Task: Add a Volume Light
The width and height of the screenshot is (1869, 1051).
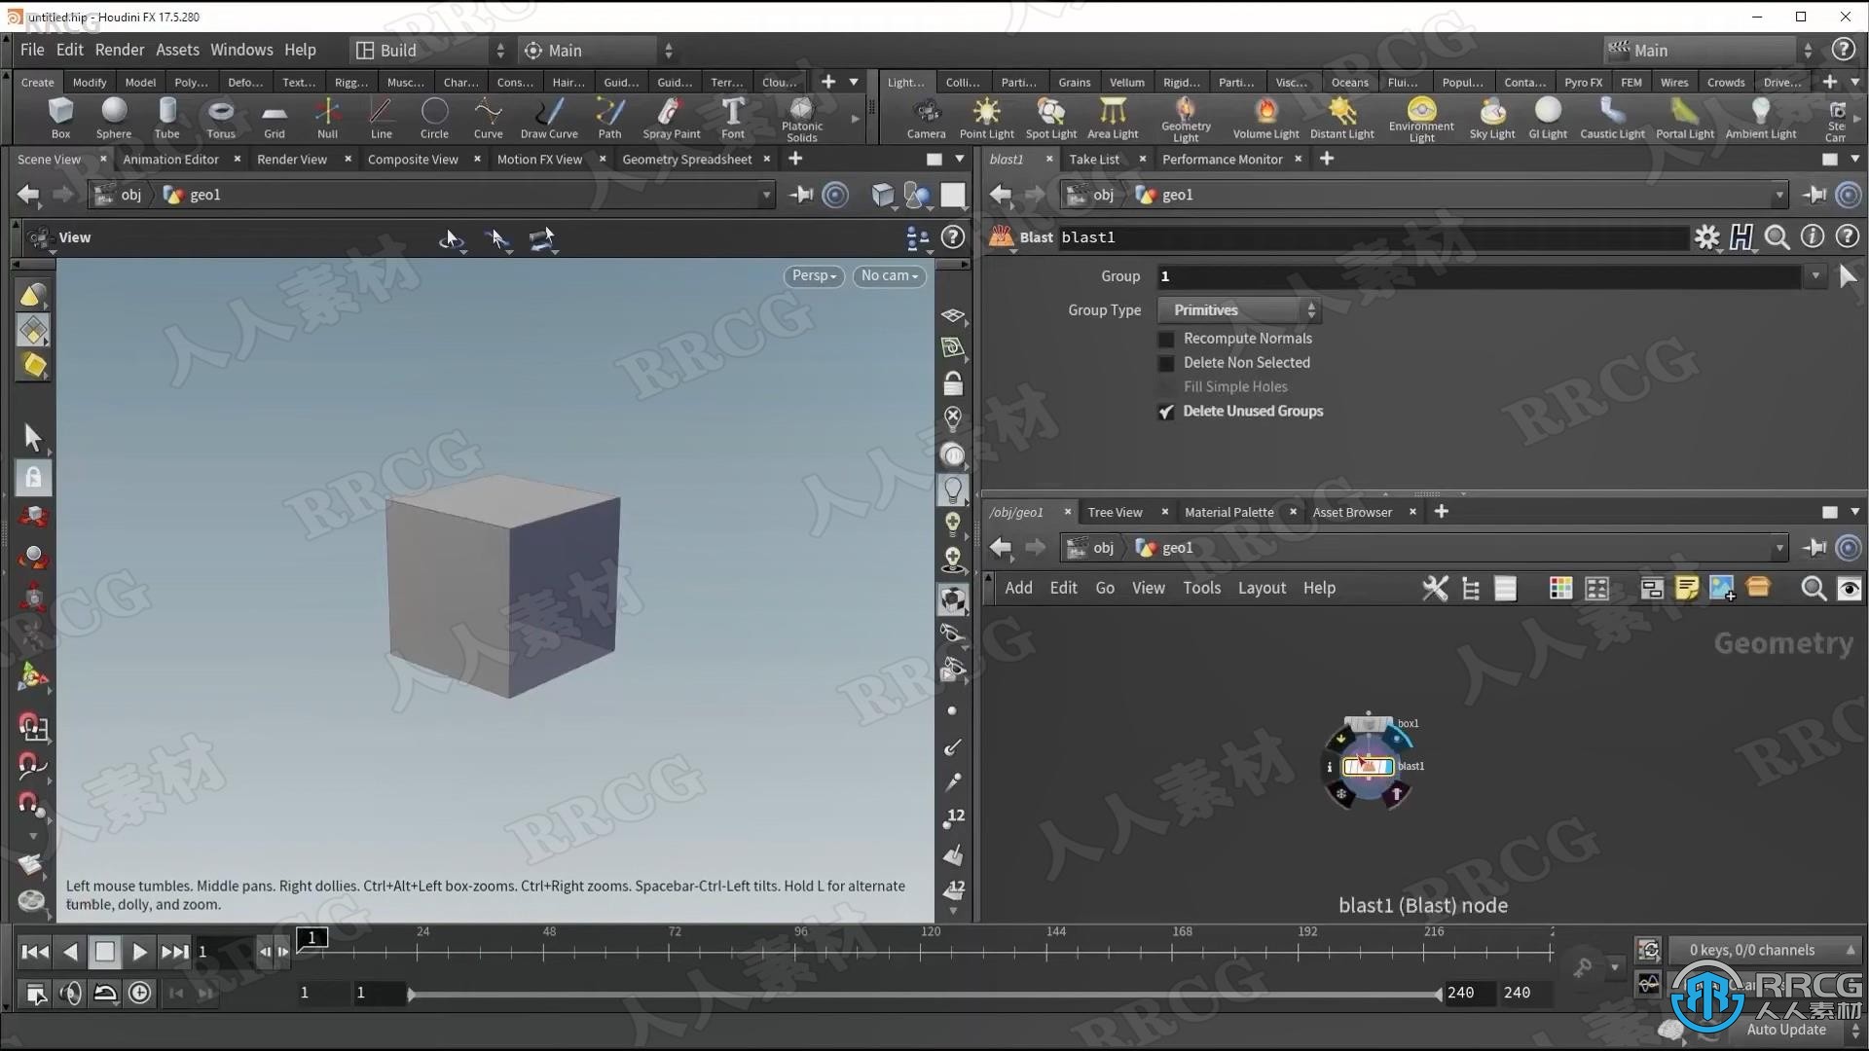Action: (x=1265, y=118)
